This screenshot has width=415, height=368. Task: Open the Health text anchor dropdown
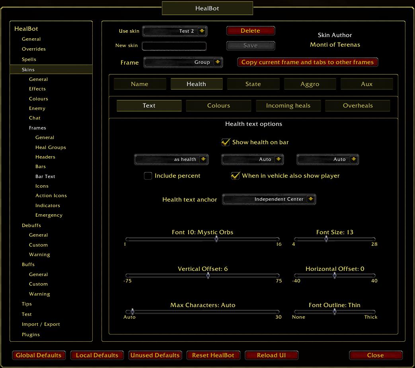point(311,199)
